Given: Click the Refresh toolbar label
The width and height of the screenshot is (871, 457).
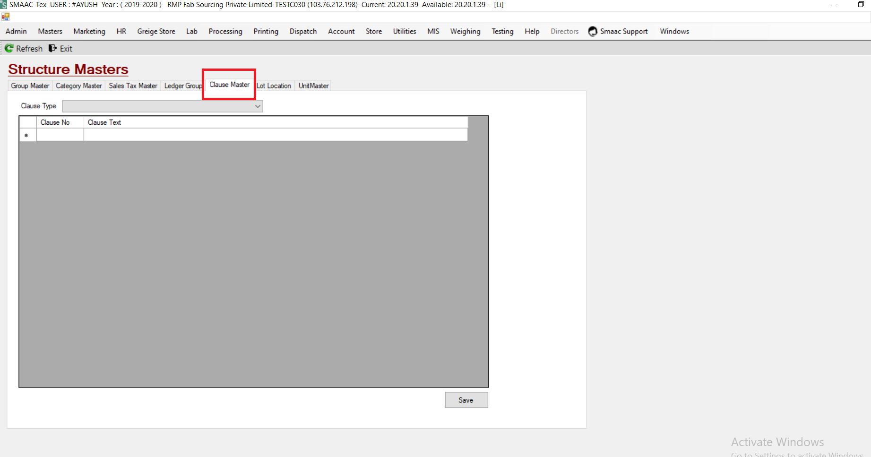Looking at the screenshot, I should 29,49.
